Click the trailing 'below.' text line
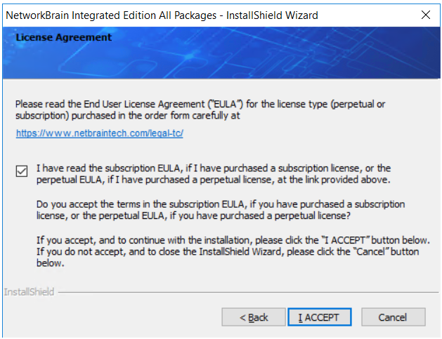This screenshot has height=339, width=442. pos(50,263)
